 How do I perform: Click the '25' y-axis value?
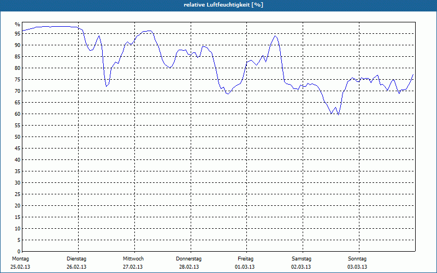coord(17,194)
